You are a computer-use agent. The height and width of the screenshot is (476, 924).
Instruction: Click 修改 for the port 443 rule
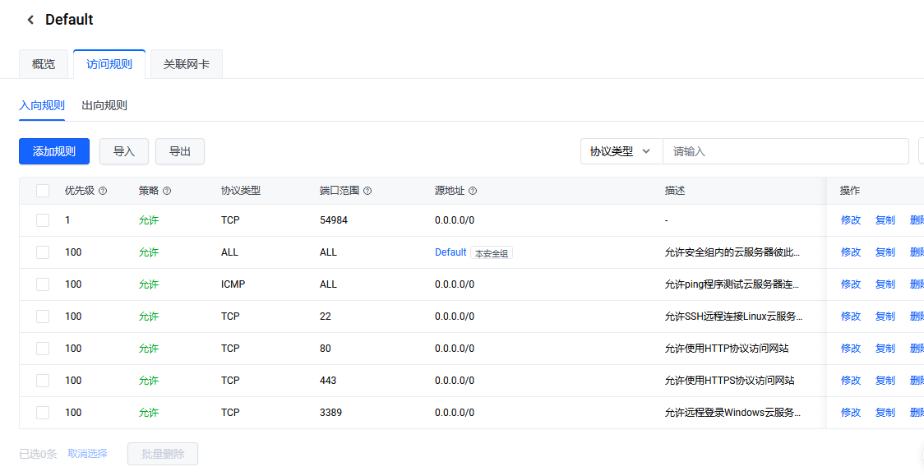(850, 381)
